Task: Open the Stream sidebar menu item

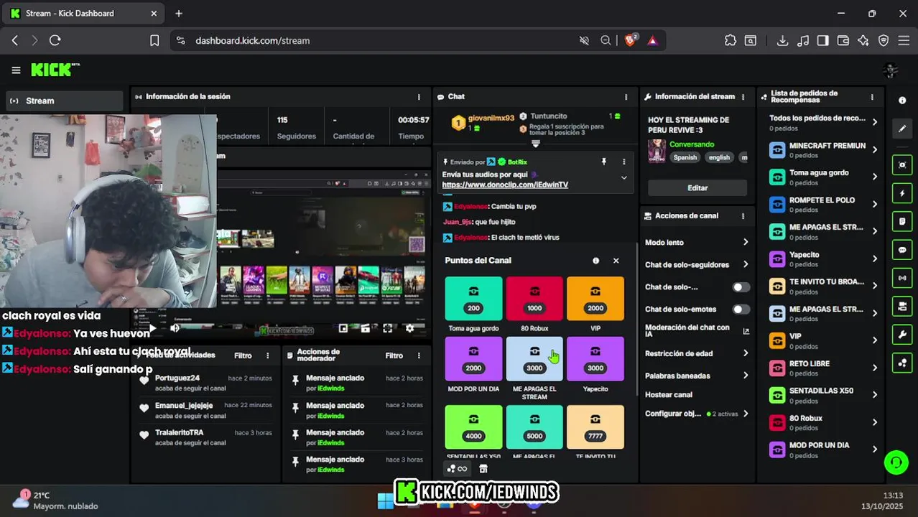Action: (65, 101)
